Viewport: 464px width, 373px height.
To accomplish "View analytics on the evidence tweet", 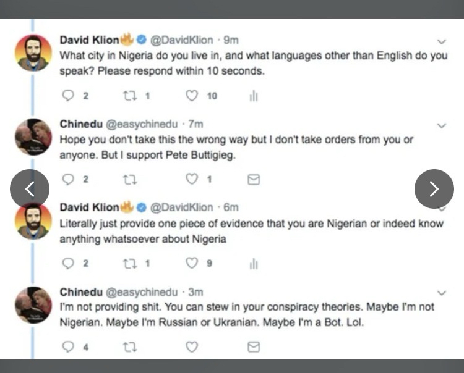I will (253, 263).
